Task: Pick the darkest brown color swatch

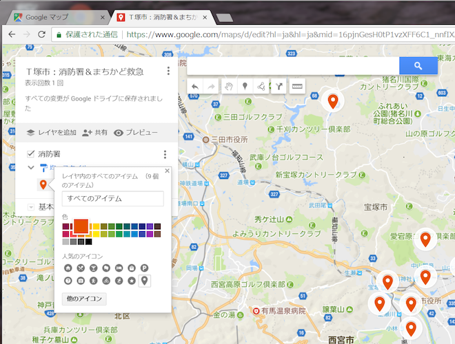Action: tap(158, 226)
